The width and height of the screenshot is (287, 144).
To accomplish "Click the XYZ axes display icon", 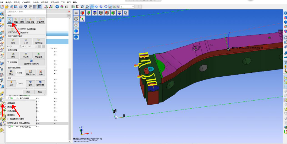I will 82,19.
